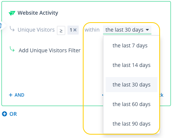Viewport: 172px width, 138px height.
Task: Click 'the last 30 days' selected dropdown field
Action: pos(127,30)
